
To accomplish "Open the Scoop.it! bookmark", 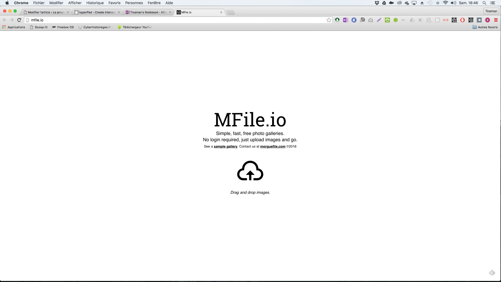I will point(39,27).
